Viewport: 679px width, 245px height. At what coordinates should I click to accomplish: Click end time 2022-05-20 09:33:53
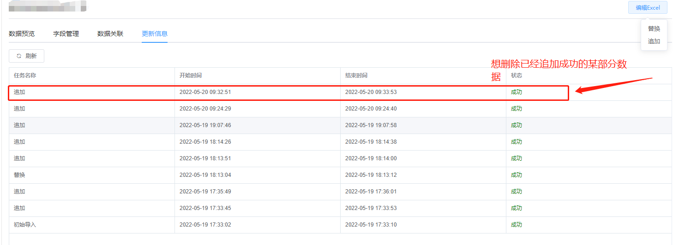[371, 92]
